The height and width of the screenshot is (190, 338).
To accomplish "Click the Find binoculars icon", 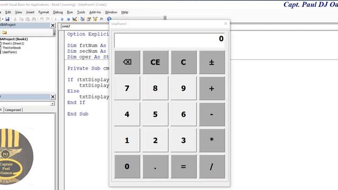I will 34,19.
